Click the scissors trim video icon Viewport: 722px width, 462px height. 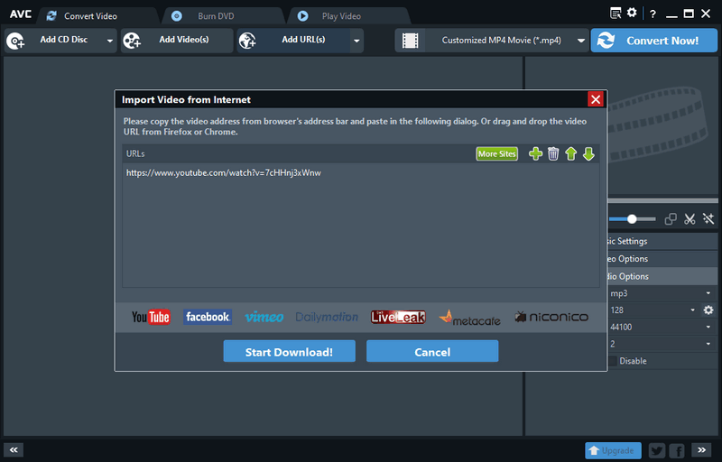coord(690,219)
